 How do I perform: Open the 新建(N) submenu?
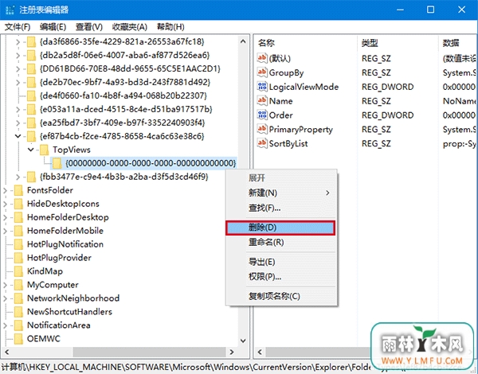pyautogui.click(x=280, y=193)
